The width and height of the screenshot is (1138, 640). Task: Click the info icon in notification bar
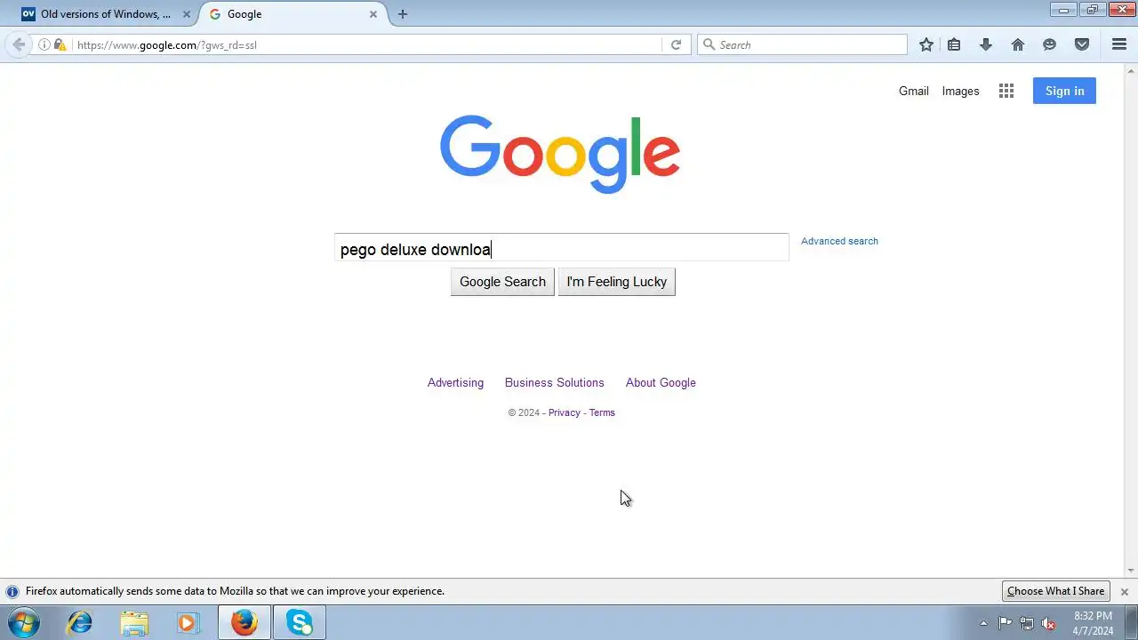coord(12,591)
